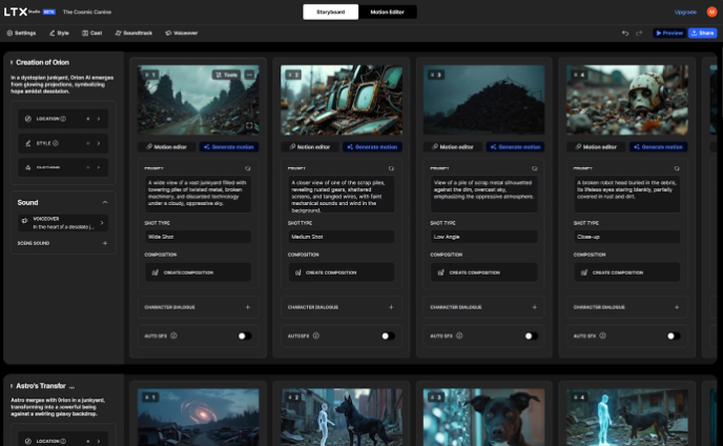
Task: Regenerate prompt icon for shot 4
Action: (x=677, y=168)
